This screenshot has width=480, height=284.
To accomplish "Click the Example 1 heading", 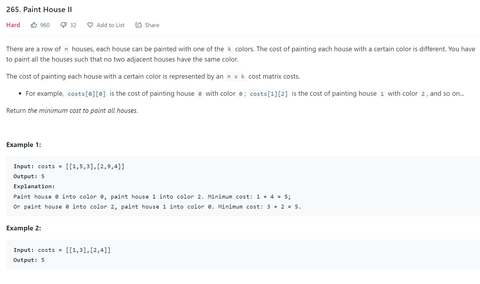I will coord(24,145).
